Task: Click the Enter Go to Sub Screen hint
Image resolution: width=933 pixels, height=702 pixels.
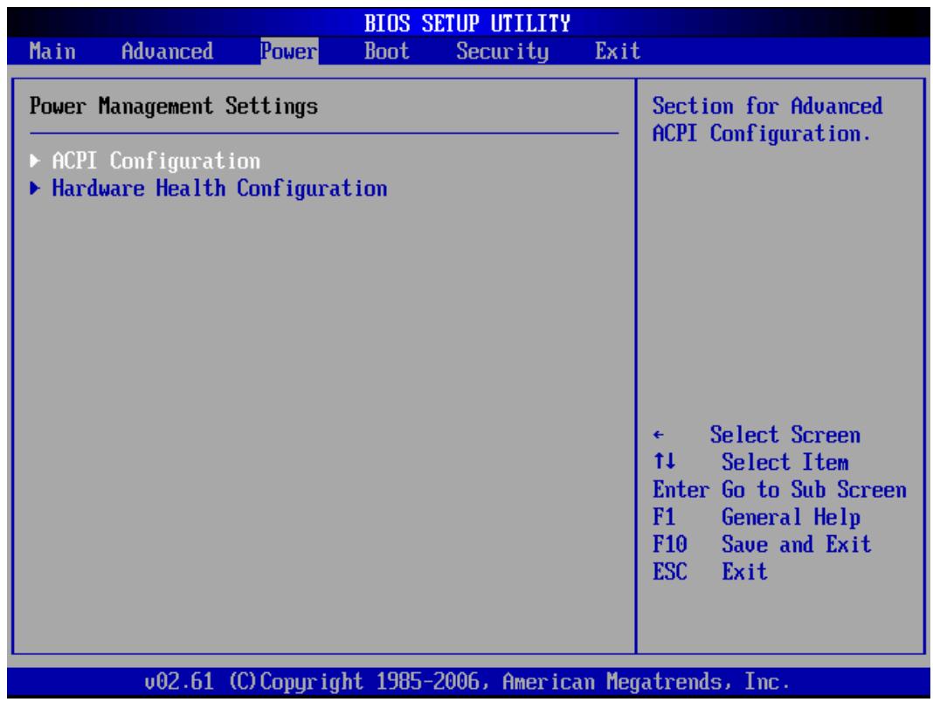Action: click(x=779, y=490)
